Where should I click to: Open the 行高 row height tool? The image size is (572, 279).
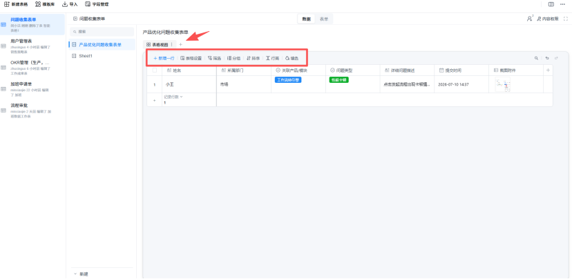(272, 58)
